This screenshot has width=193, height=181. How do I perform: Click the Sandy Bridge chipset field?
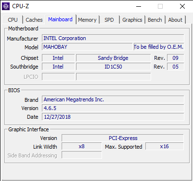[x=113, y=58]
